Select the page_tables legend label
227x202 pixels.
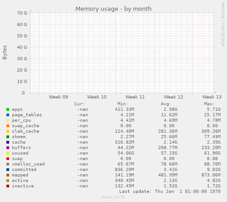pyautogui.click(x=27, y=115)
